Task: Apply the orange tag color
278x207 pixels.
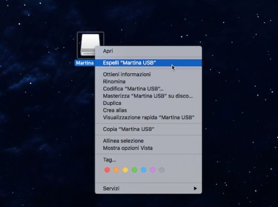Action: pos(116,170)
